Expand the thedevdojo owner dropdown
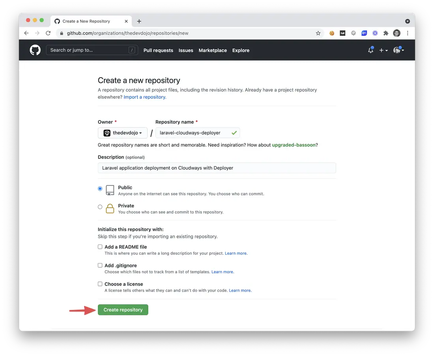Image resolution: width=434 pixels, height=356 pixels. [123, 133]
